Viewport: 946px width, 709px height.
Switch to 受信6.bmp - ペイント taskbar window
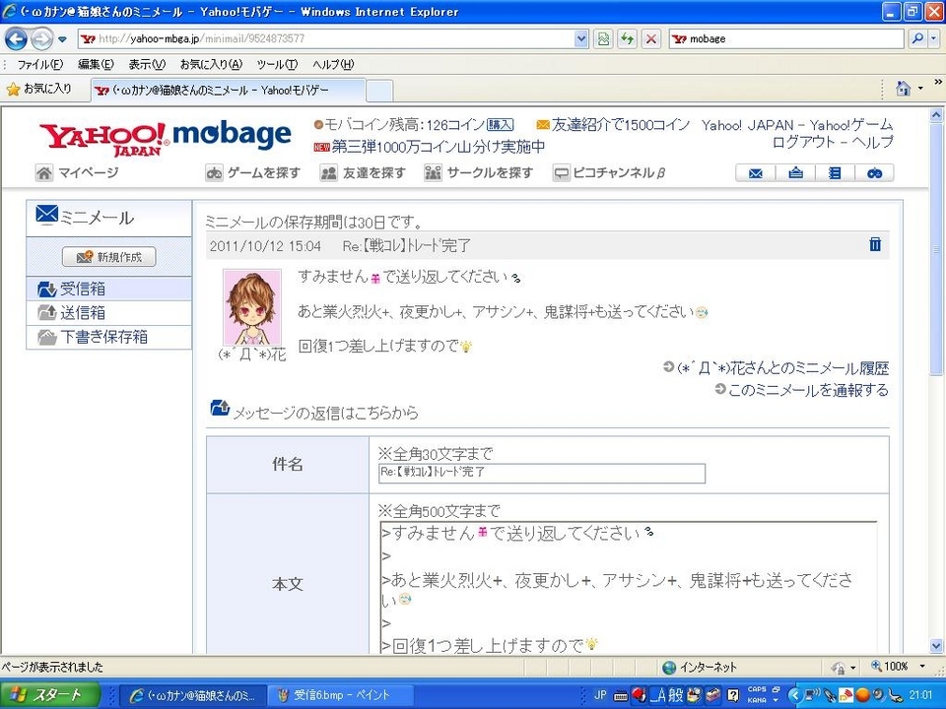coord(342,695)
